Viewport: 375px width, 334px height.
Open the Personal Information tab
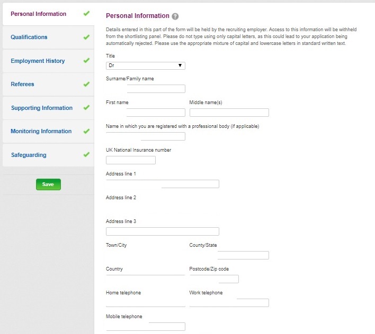click(48, 14)
